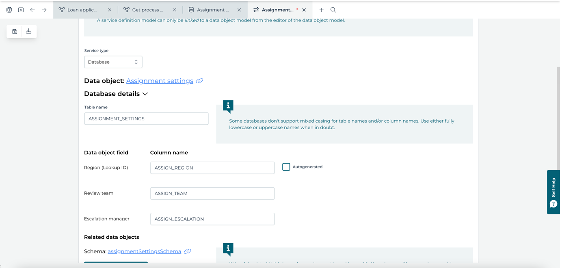This screenshot has height=268, width=562.
Task: Click the save model icon
Action: coord(14,31)
